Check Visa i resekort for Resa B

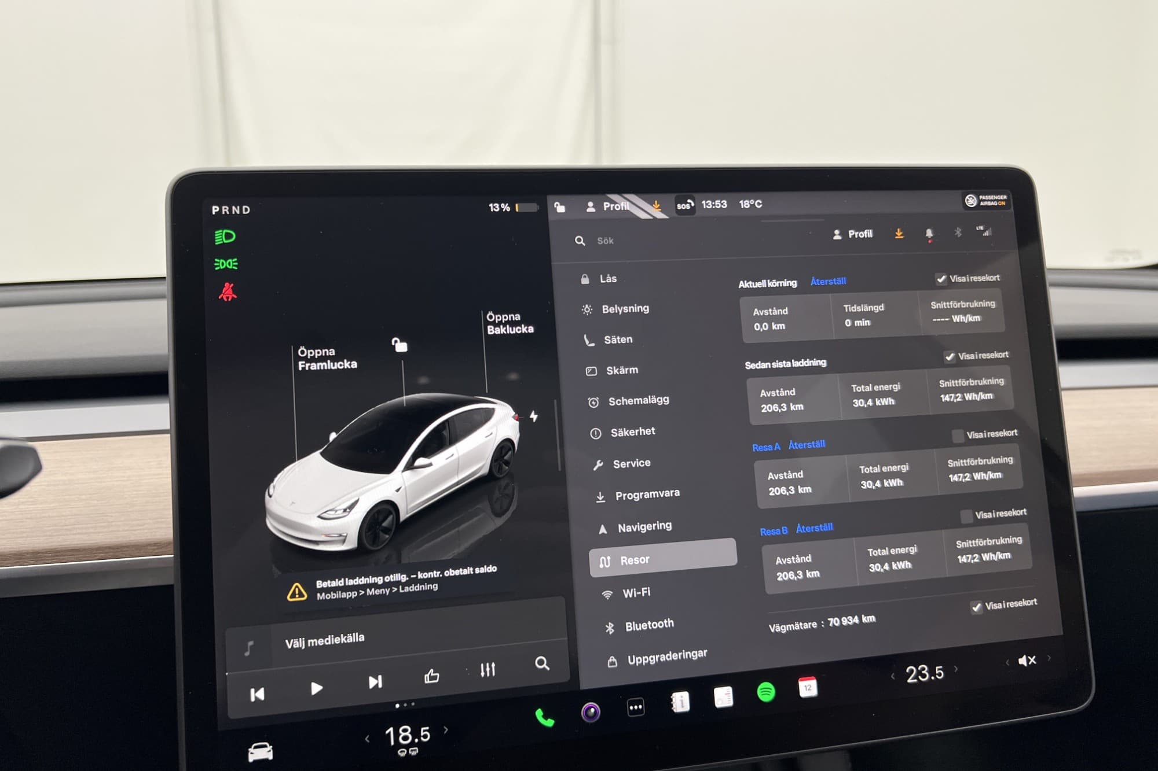[x=966, y=516]
